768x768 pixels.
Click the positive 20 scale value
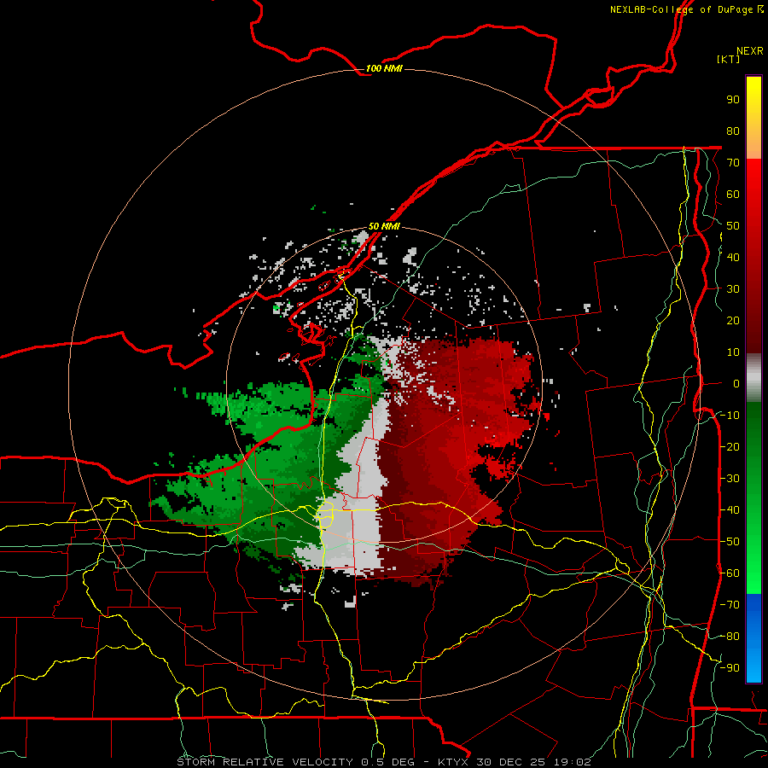click(x=733, y=320)
